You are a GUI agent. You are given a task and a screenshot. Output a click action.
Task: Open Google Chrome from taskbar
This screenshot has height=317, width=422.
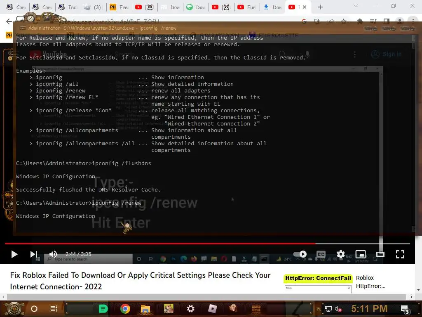[125, 309]
